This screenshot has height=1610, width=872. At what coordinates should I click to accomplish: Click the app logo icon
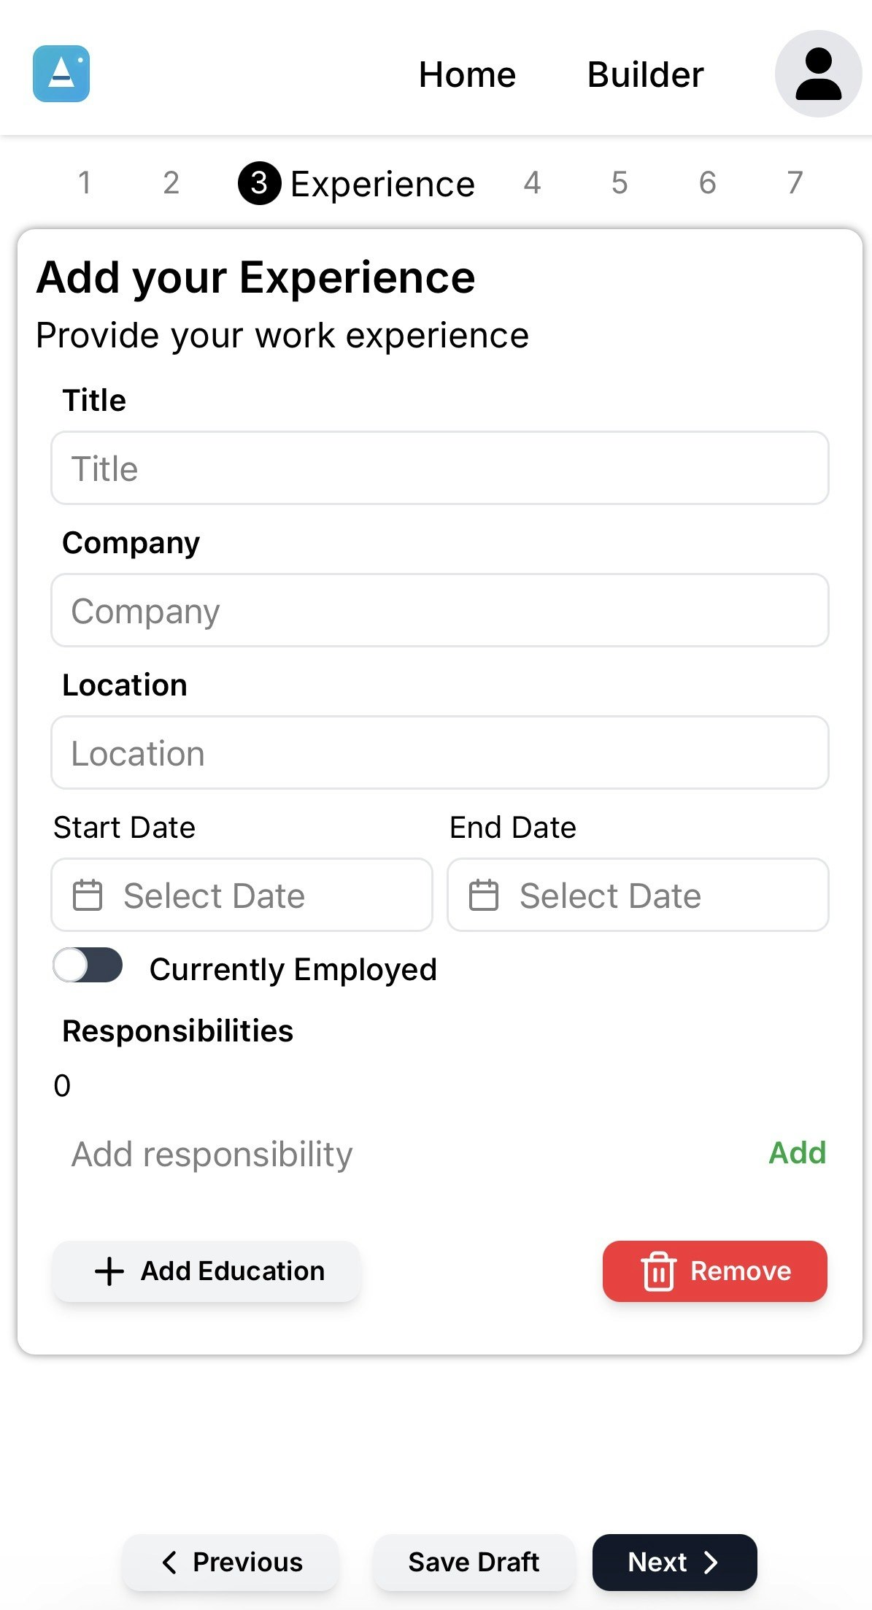(x=61, y=74)
